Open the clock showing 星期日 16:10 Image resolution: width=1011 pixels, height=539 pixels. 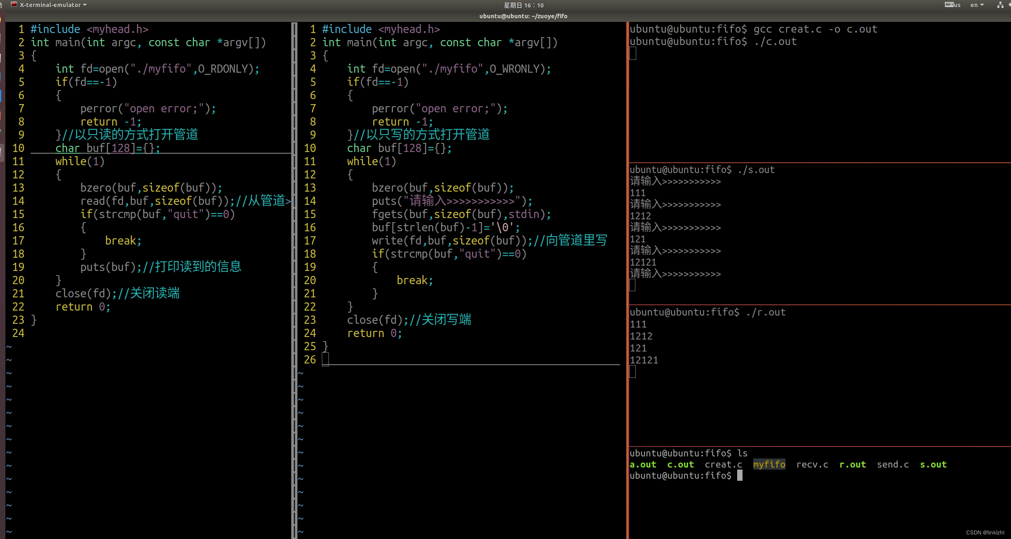coord(523,5)
